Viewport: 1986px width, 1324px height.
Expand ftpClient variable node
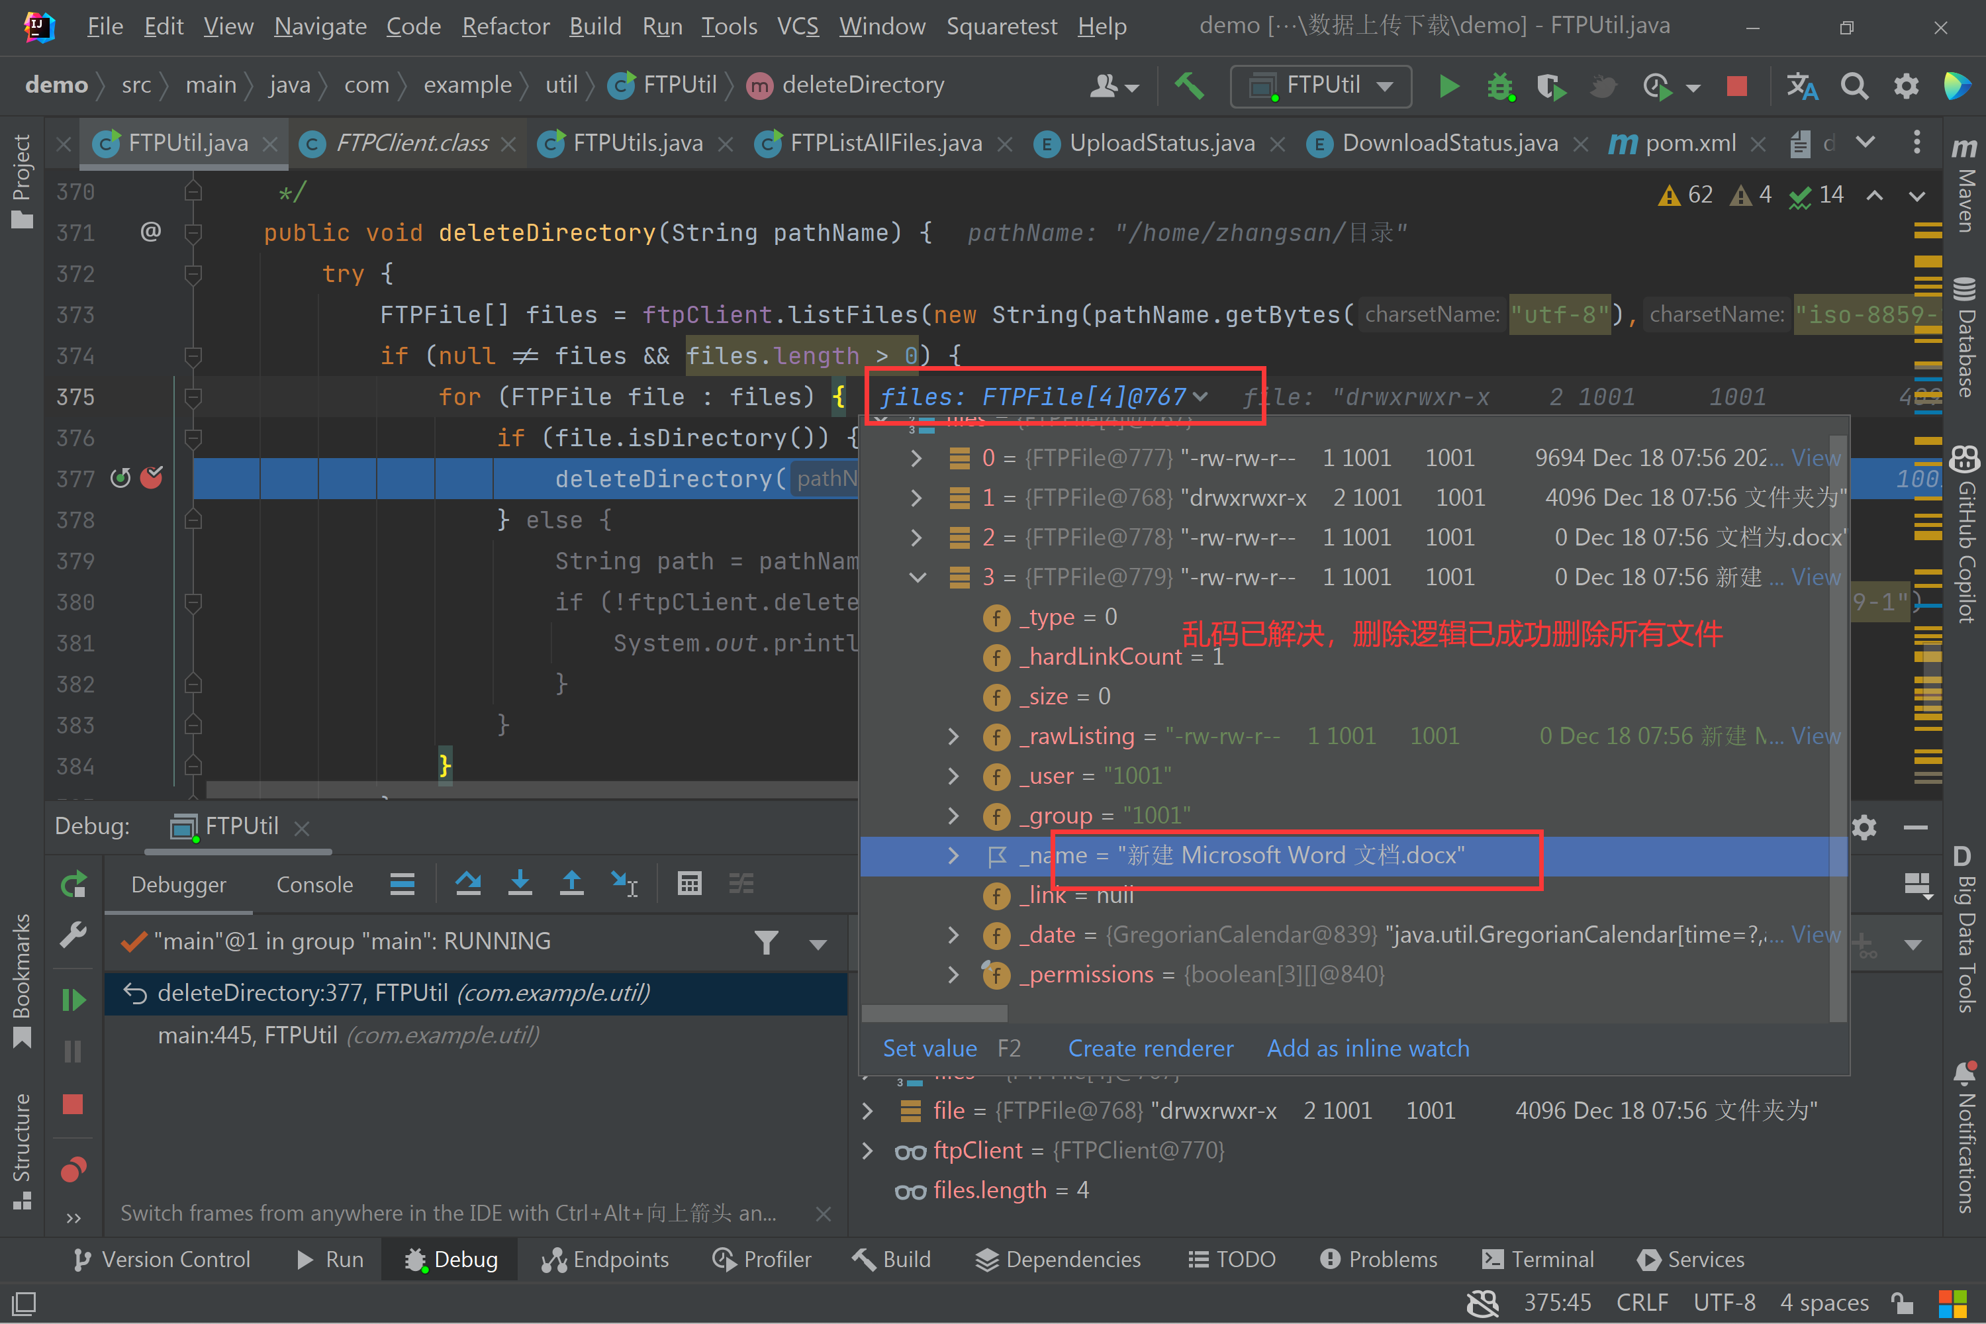pyautogui.click(x=867, y=1150)
